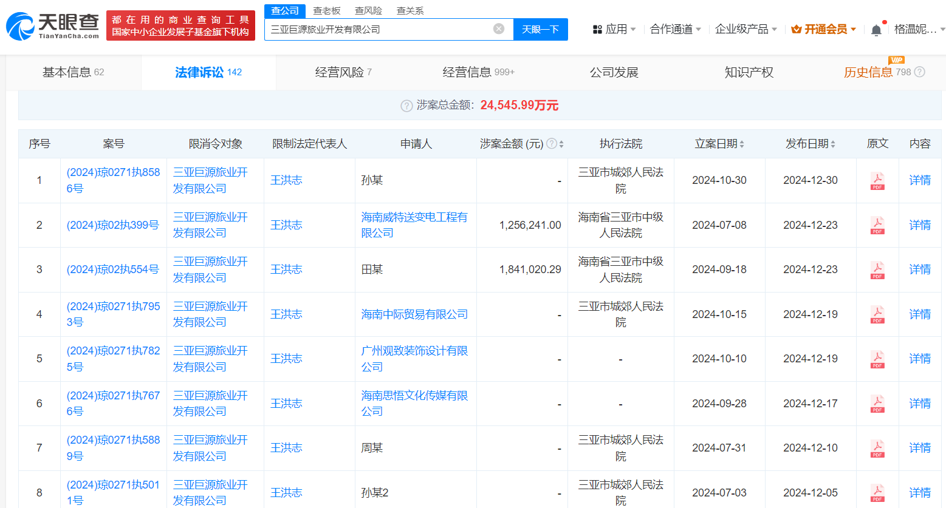946x508 pixels.
Task: Open applicant 海南思悟文化传媒有限公司
Action: pos(414,404)
